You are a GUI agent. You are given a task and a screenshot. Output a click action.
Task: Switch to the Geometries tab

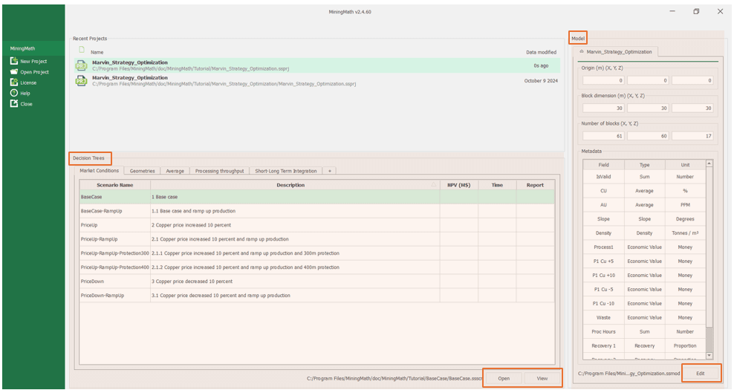[142, 171]
